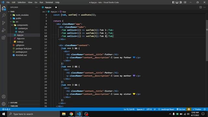
Task: Open the Help menu
Action: tap(57, 2)
